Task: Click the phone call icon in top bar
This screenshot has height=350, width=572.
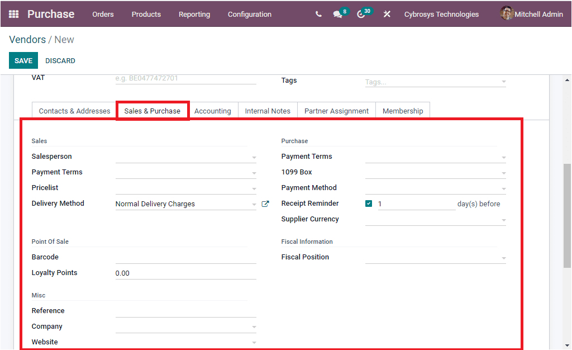Action: tap(318, 14)
